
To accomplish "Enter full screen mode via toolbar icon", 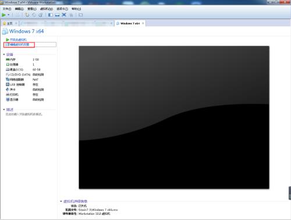I will [64, 15].
